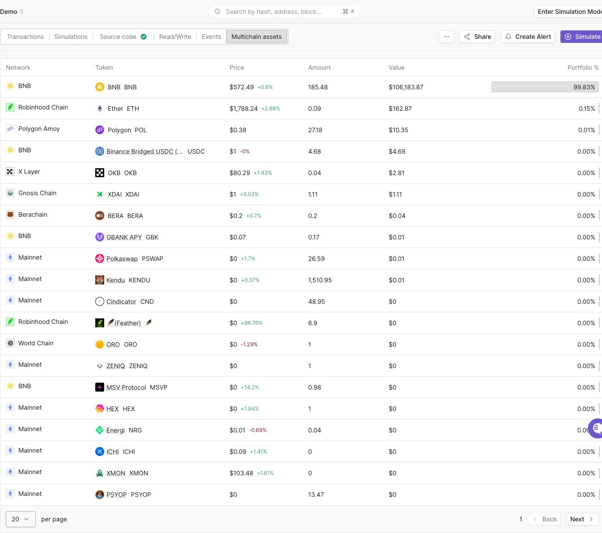Switch to the Transactions tab
This screenshot has height=533, width=602.
pos(25,37)
